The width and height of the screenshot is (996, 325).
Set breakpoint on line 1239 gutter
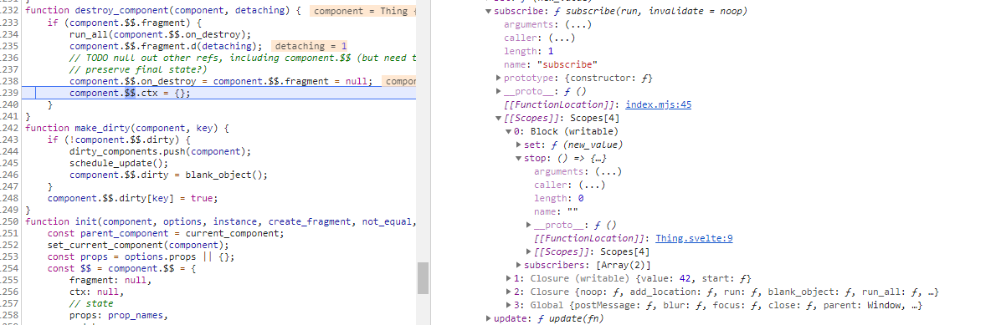[10, 93]
